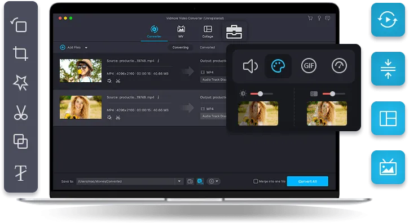
Task: Click the left preview image in popup
Action: click(x=258, y=114)
